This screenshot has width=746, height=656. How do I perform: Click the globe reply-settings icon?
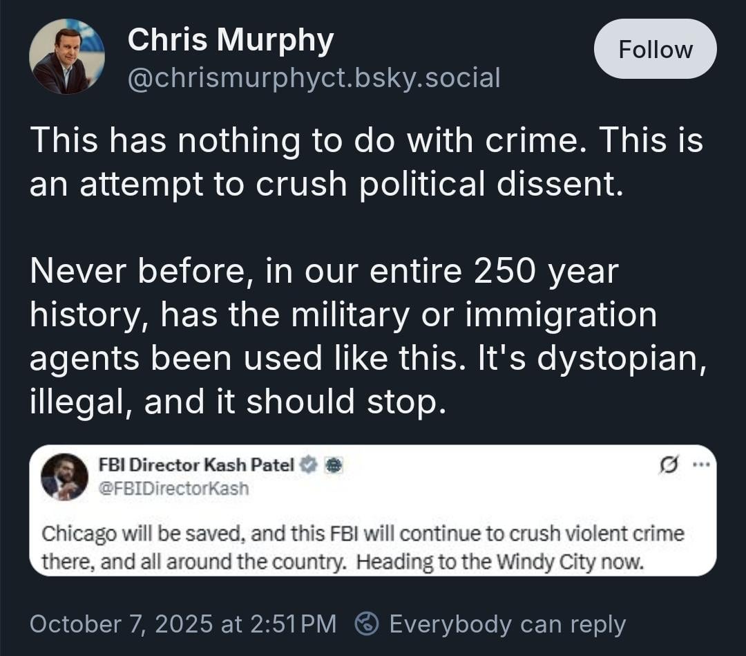pos(367,624)
